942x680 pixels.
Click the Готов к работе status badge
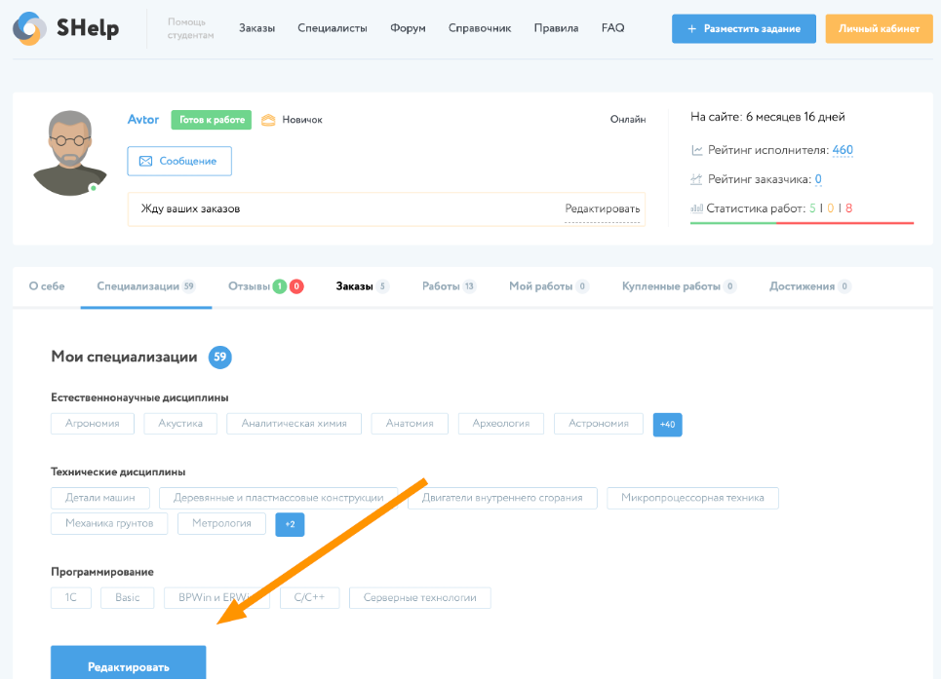[x=211, y=120]
